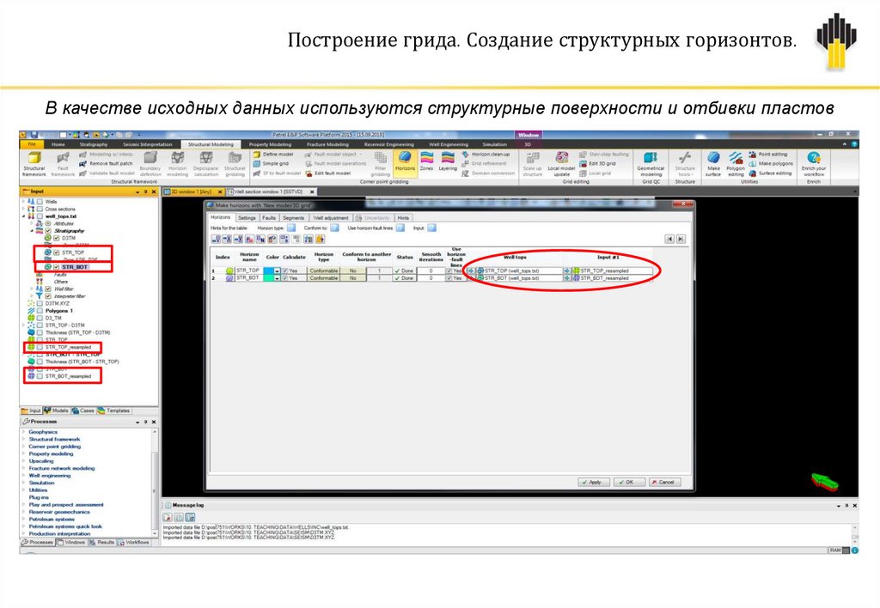Click the Apply button
880x608 pixels.
click(593, 482)
